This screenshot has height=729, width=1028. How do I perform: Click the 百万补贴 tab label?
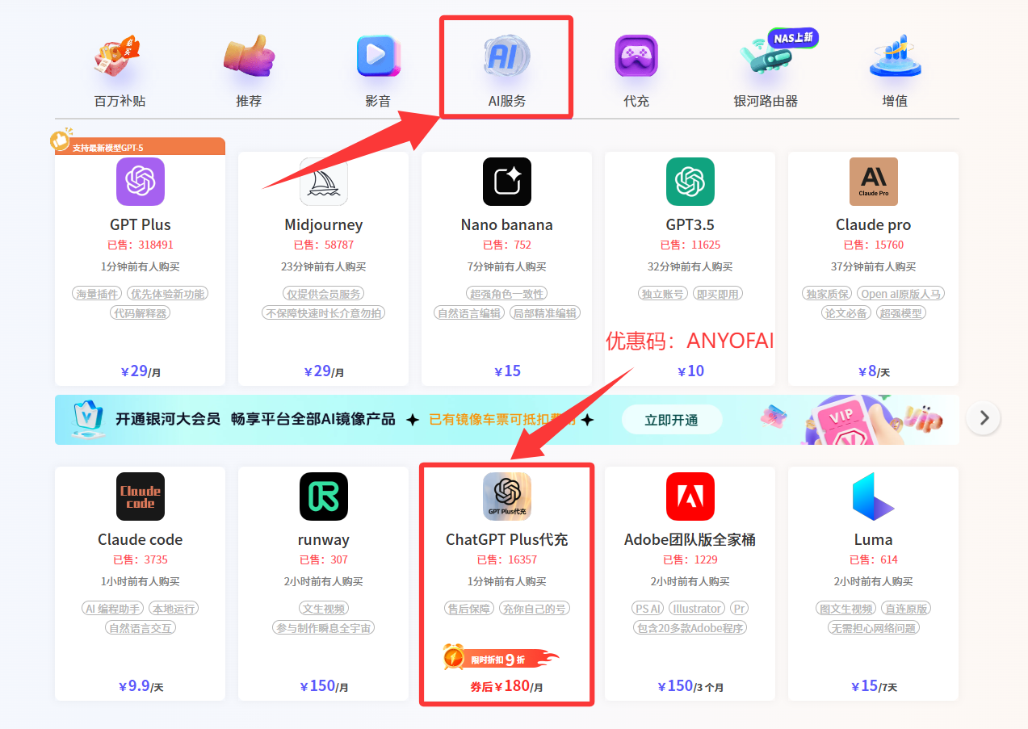[x=120, y=101]
